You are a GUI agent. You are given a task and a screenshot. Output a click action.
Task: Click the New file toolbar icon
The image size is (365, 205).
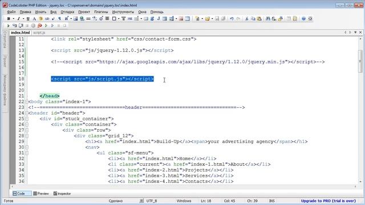(198, 19)
